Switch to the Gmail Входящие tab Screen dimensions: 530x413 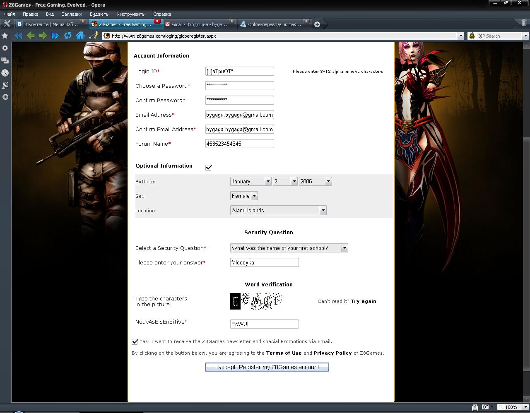coord(200,24)
